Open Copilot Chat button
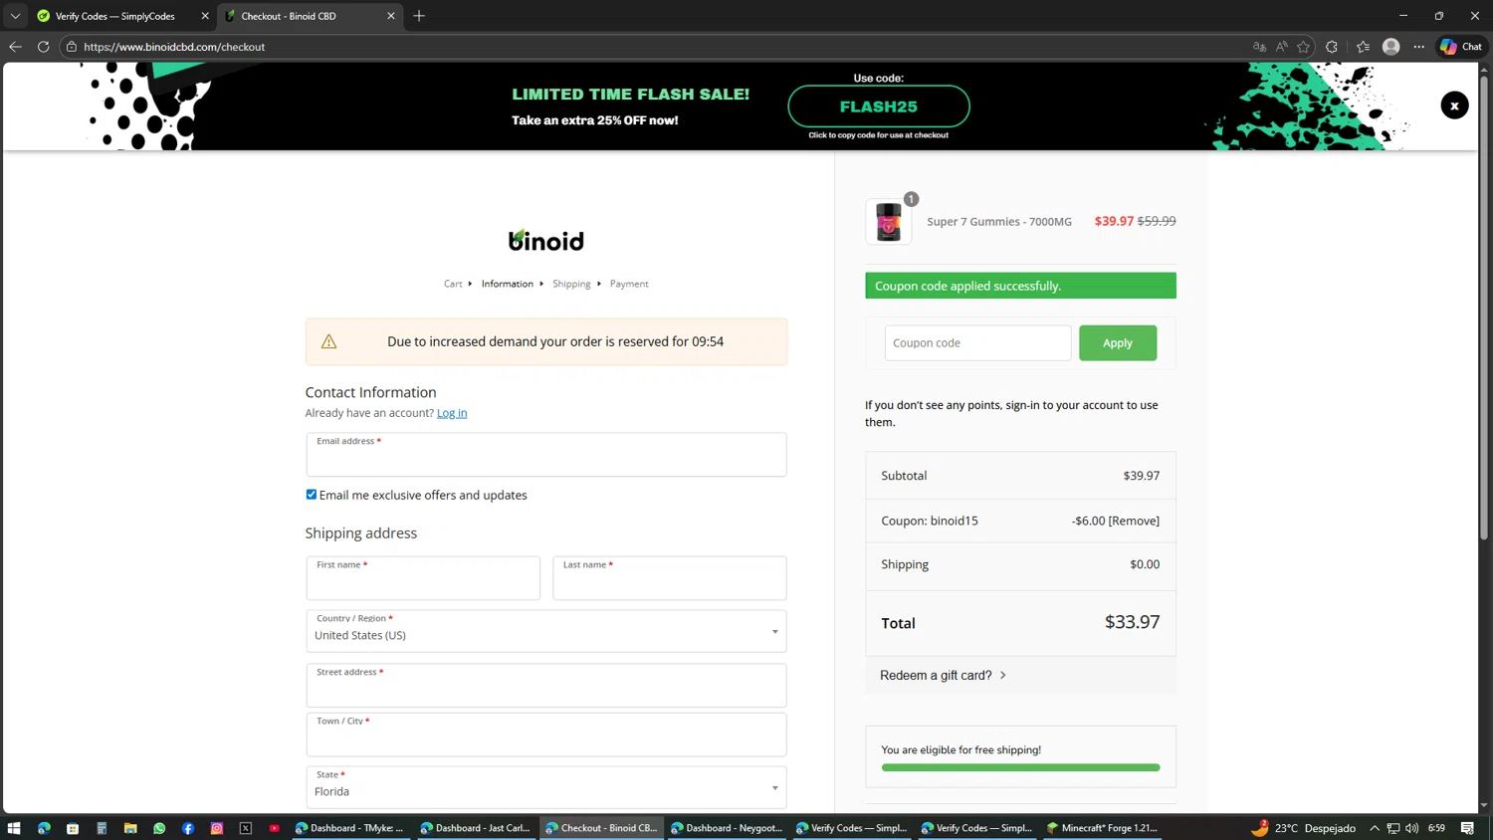 (x=1461, y=47)
